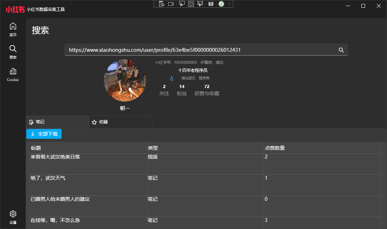Maximize the application window
The height and width of the screenshot is (229, 387).
363,6
